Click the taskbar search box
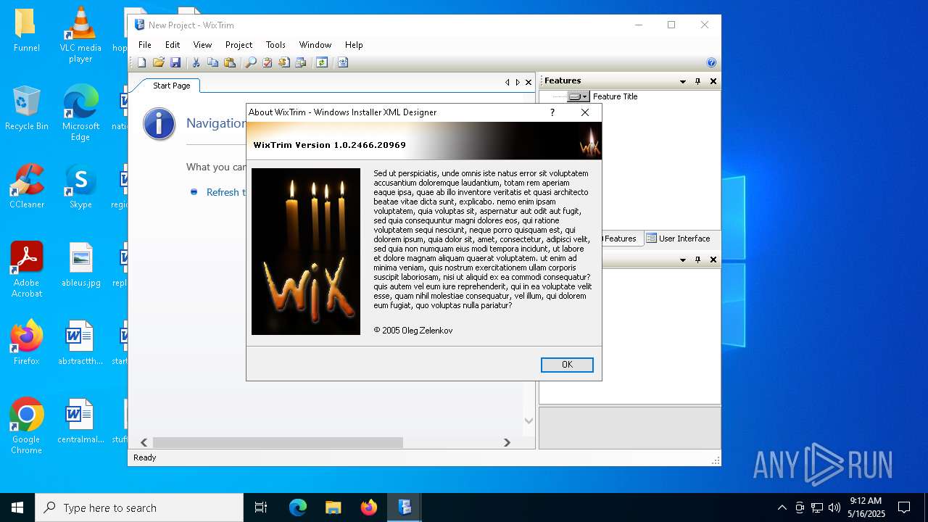This screenshot has width=928, height=522. pyautogui.click(x=139, y=507)
